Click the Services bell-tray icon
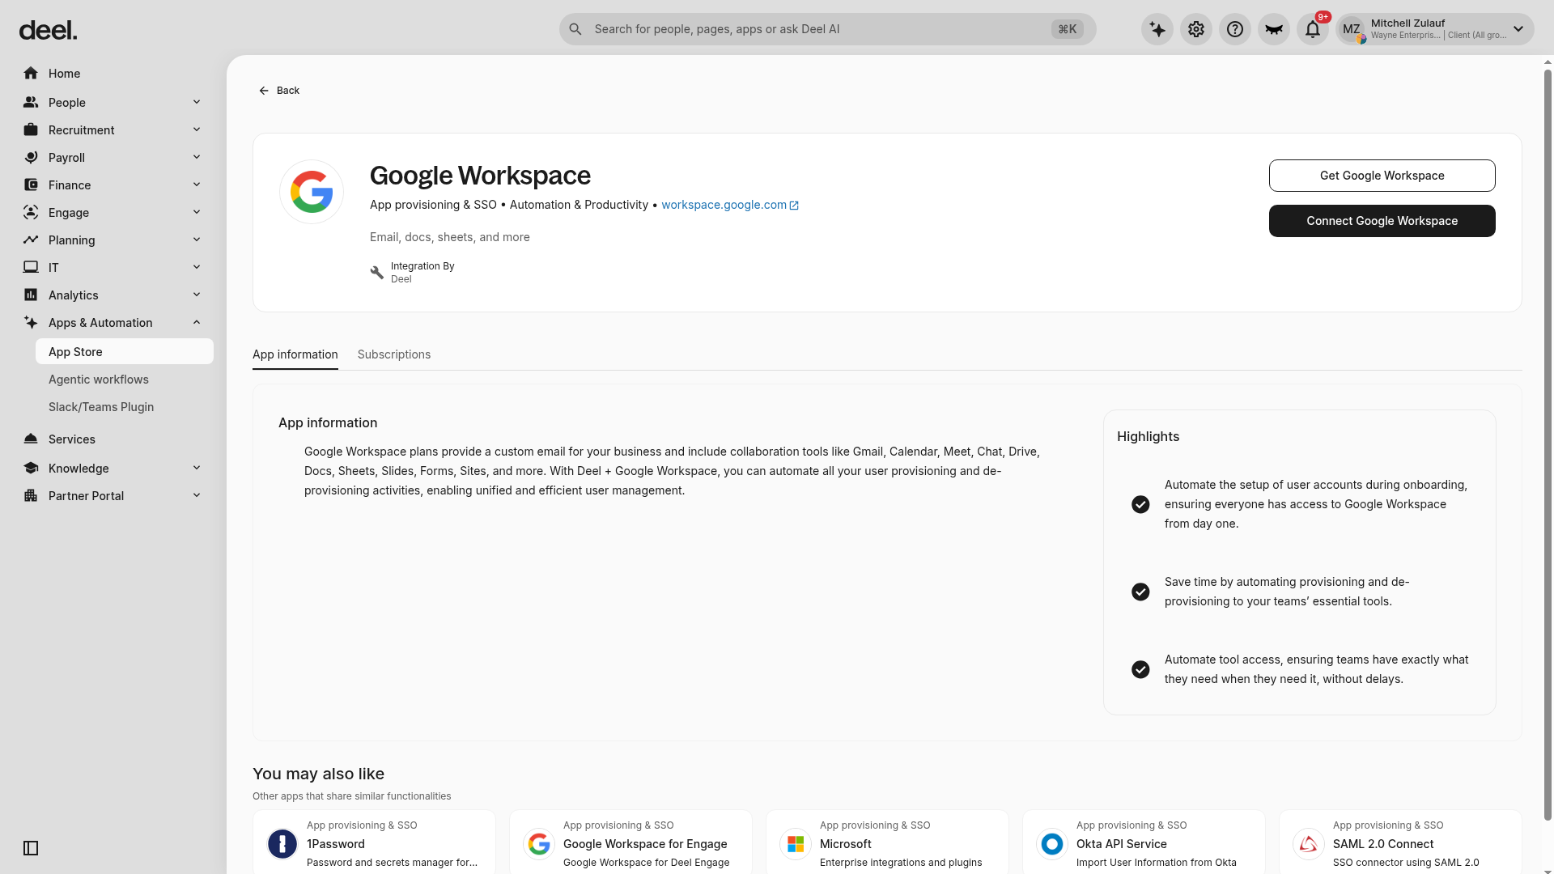 pos(31,439)
